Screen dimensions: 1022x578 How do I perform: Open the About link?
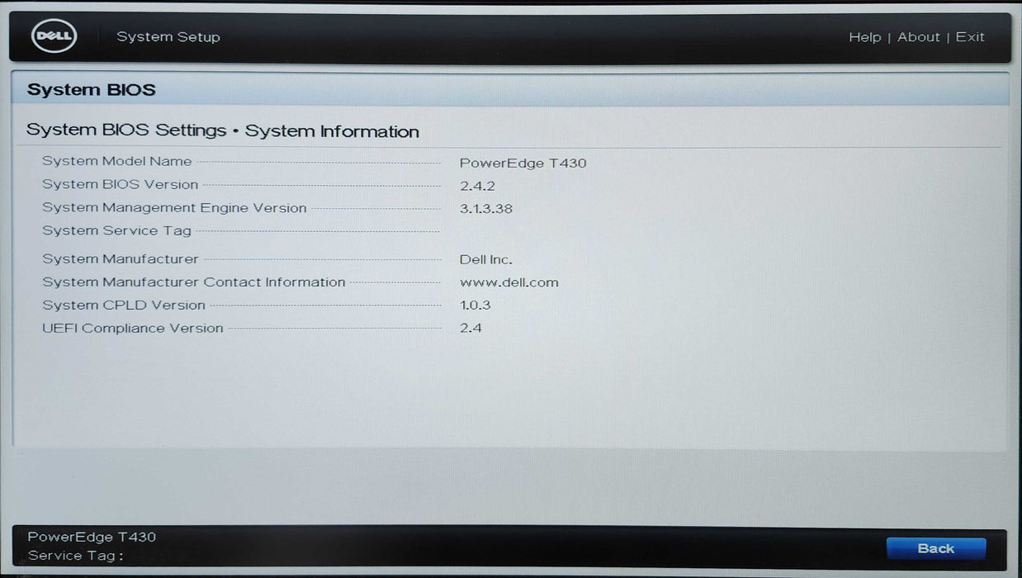[x=918, y=37]
